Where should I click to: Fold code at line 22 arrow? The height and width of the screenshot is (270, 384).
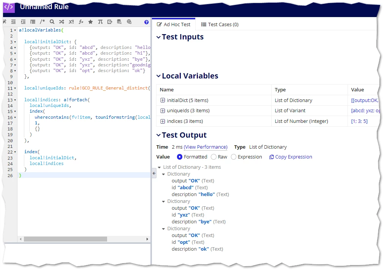click(15, 152)
